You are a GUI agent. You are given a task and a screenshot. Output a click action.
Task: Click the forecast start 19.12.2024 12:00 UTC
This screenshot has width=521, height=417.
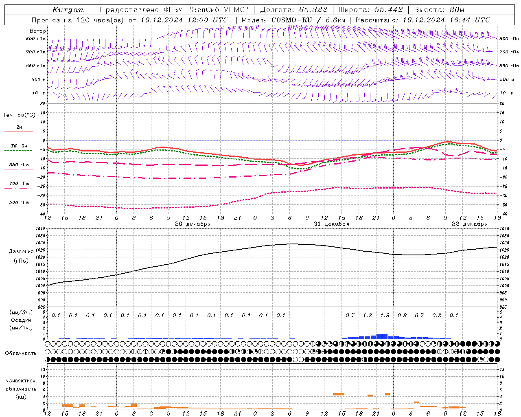point(184,20)
